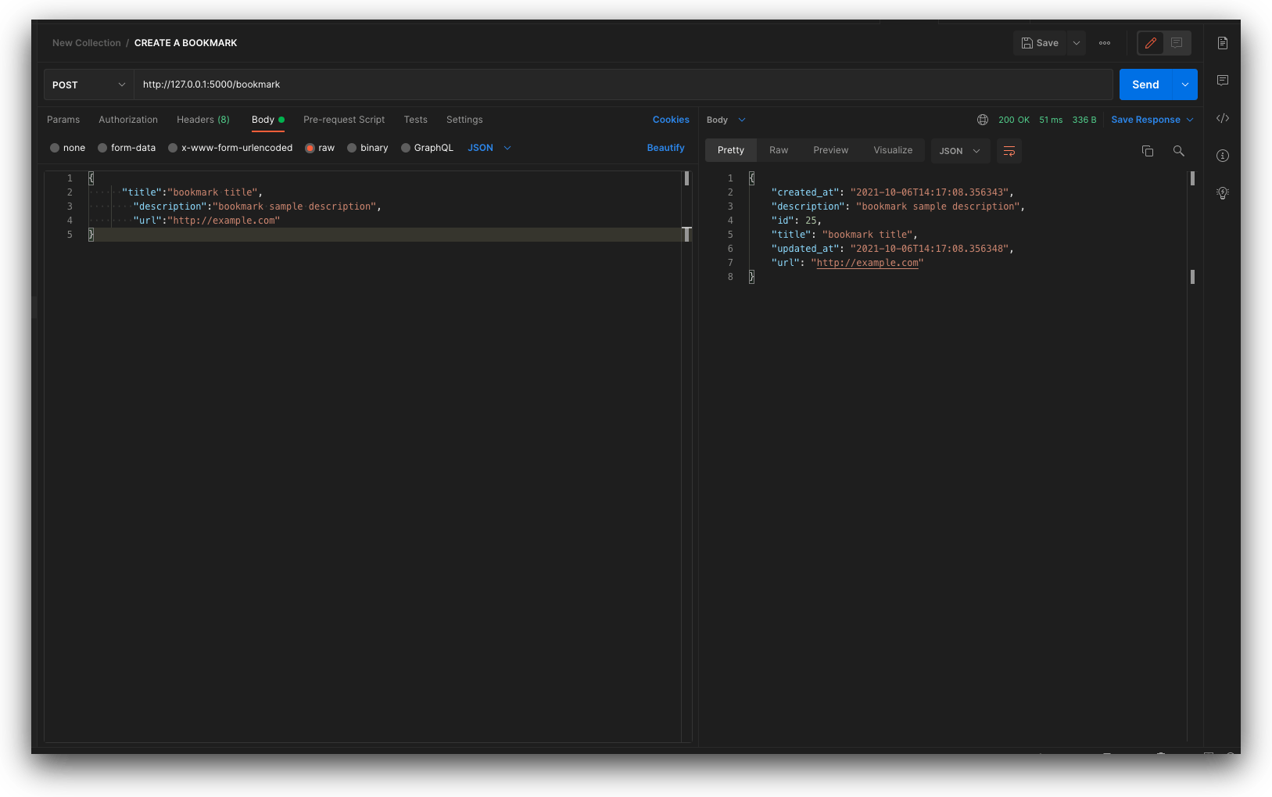Select the binary body option
Screen dimensions: 1272x797
[x=367, y=147]
